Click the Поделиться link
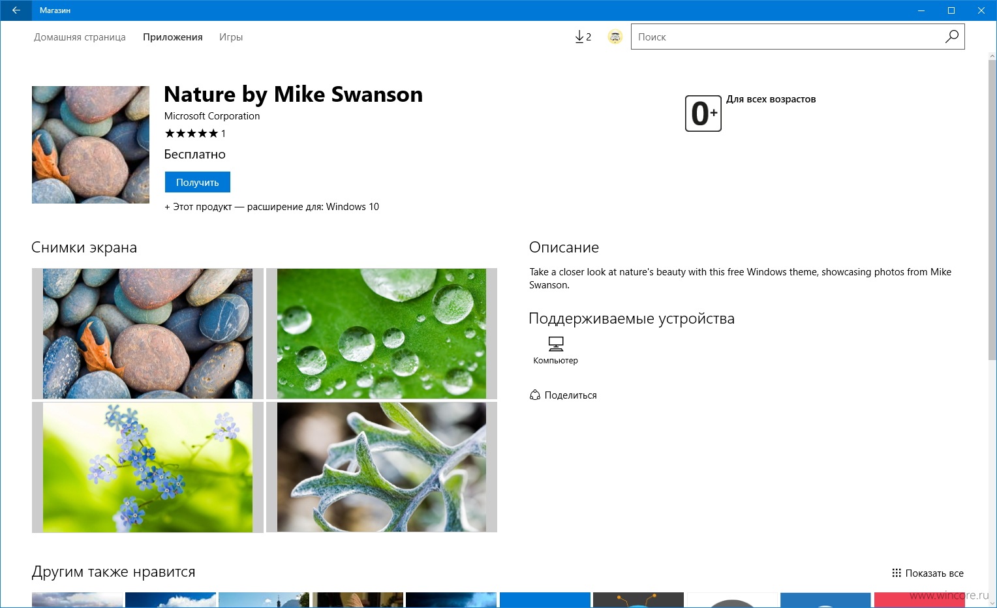The width and height of the screenshot is (997, 608). (570, 395)
